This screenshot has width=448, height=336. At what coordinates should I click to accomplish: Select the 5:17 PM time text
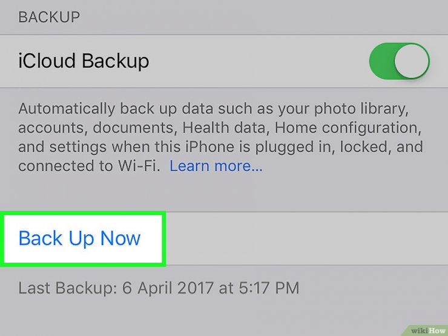pyautogui.click(x=269, y=288)
